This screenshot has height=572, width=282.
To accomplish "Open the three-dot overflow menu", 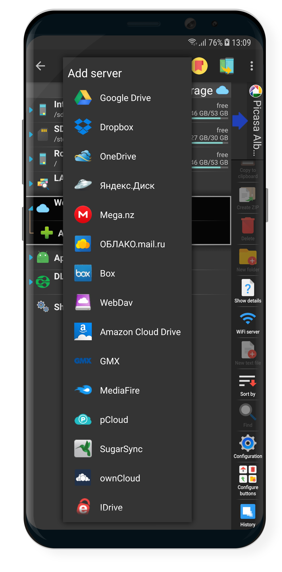I will 252,66.
